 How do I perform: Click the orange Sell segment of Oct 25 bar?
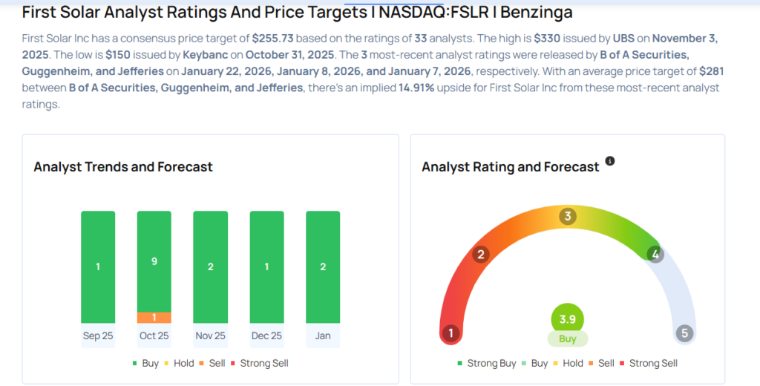pyautogui.click(x=154, y=318)
